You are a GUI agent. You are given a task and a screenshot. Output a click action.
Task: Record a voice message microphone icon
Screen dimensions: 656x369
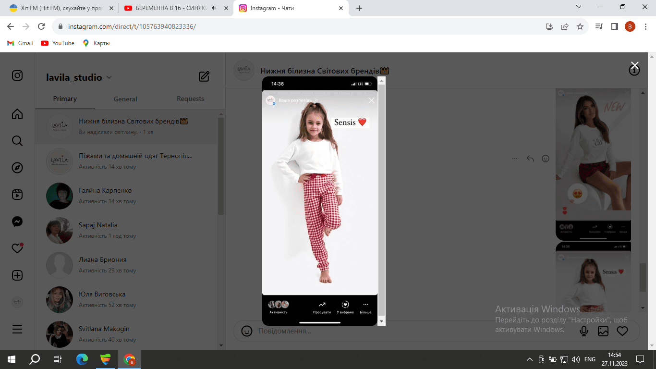[584, 331]
